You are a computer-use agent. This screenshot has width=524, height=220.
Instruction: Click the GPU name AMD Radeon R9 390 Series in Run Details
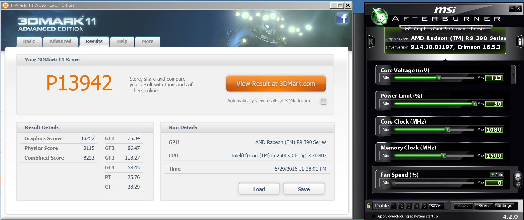pyautogui.click(x=291, y=142)
